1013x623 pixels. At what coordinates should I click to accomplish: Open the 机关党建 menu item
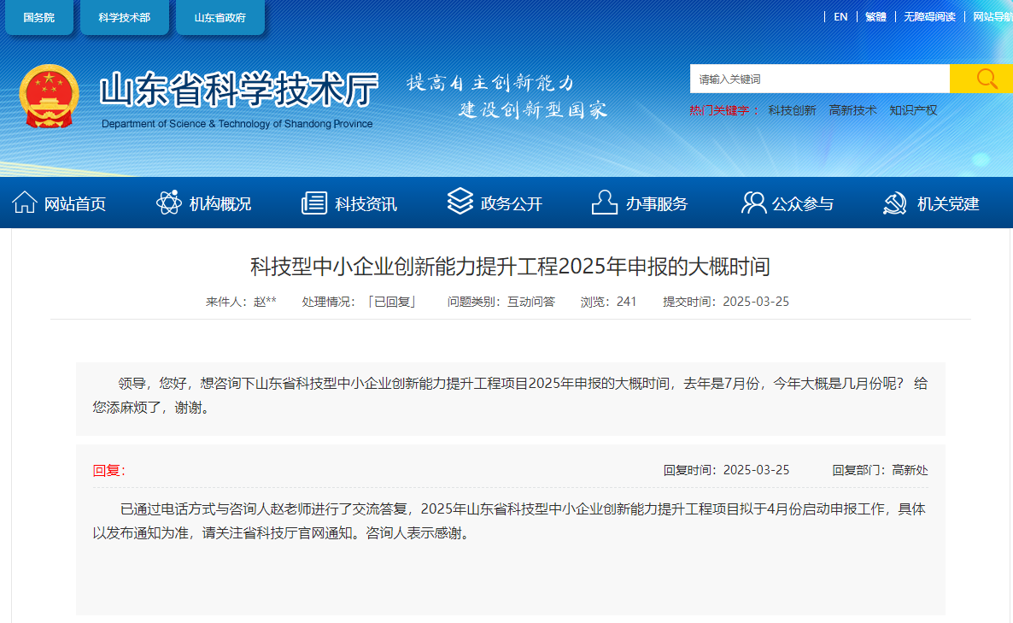(948, 204)
